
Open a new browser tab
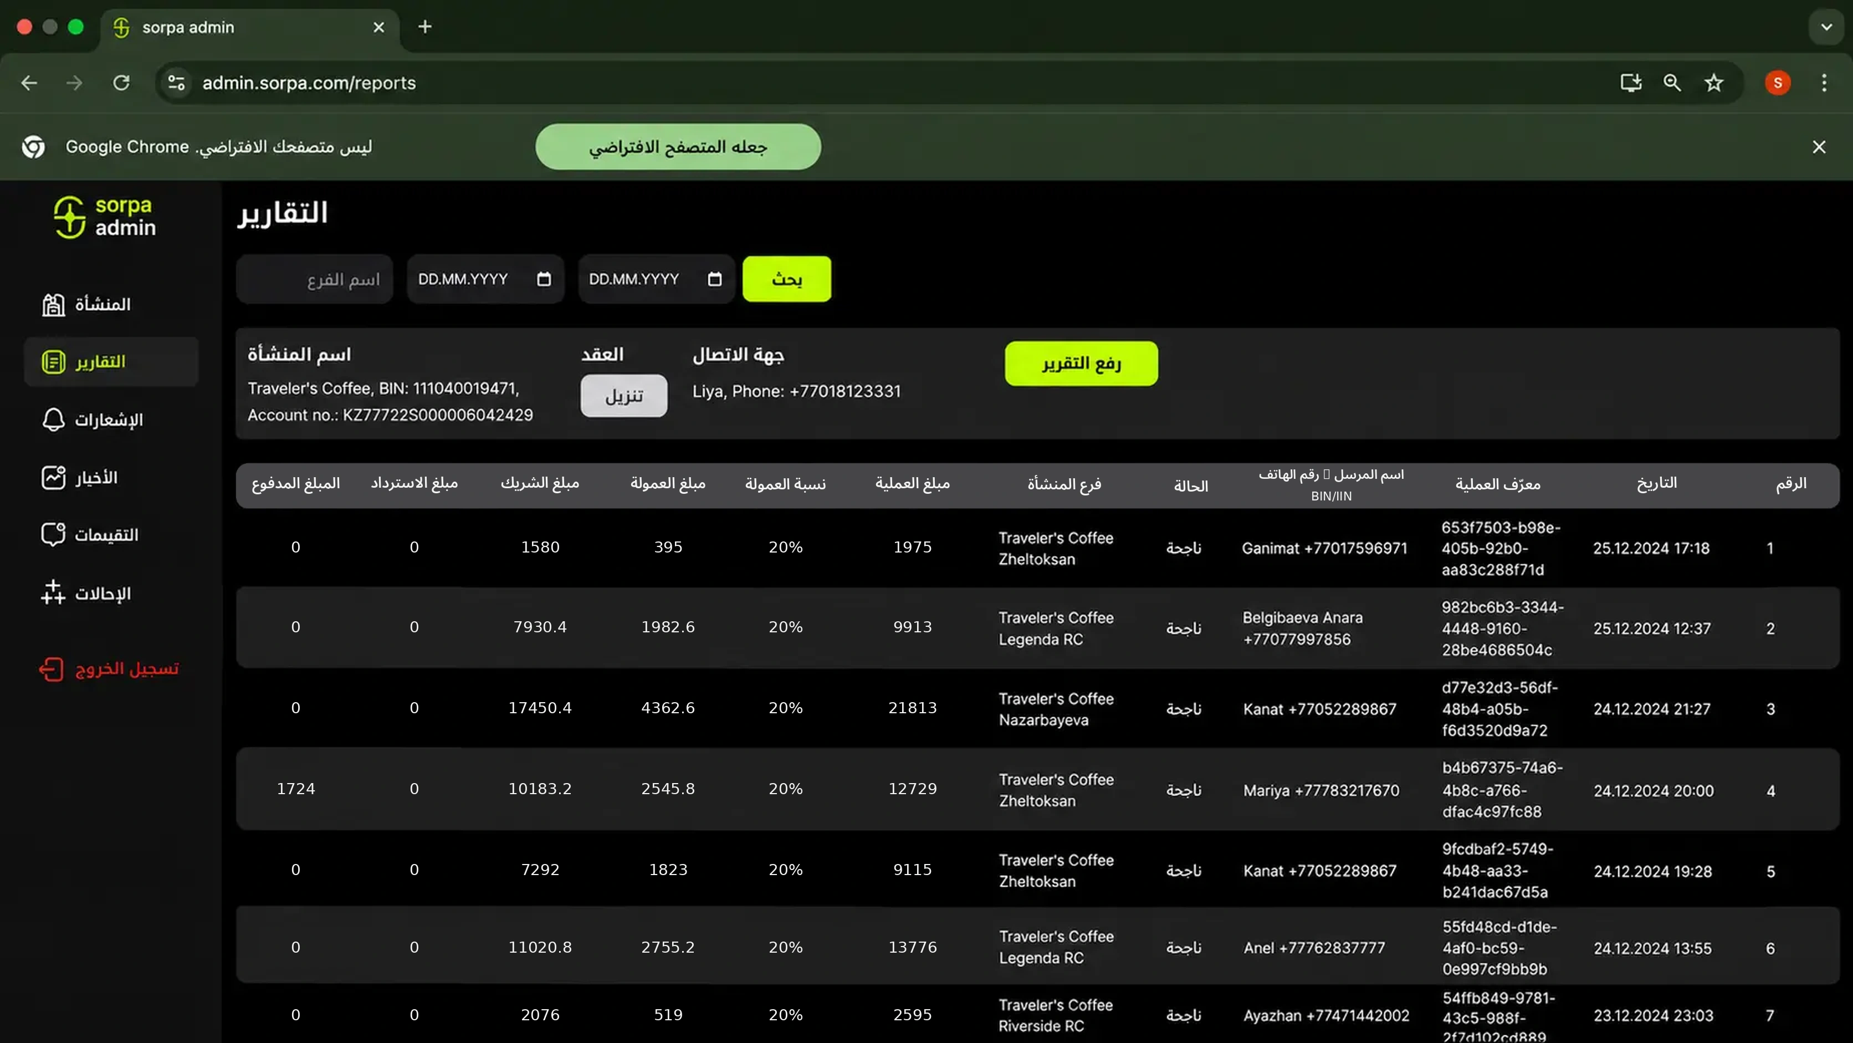[x=425, y=27]
